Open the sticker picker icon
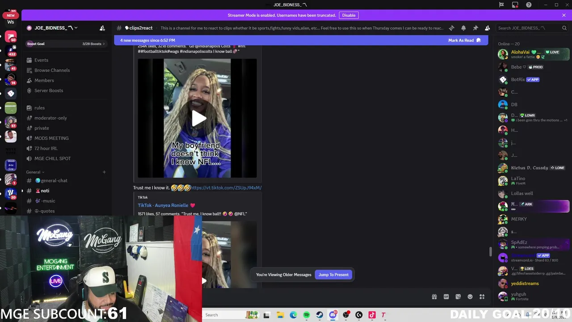This screenshot has width=572, height=322. (458, 297)
